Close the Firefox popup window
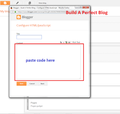120x114 pixels. [x=86, y=7]
